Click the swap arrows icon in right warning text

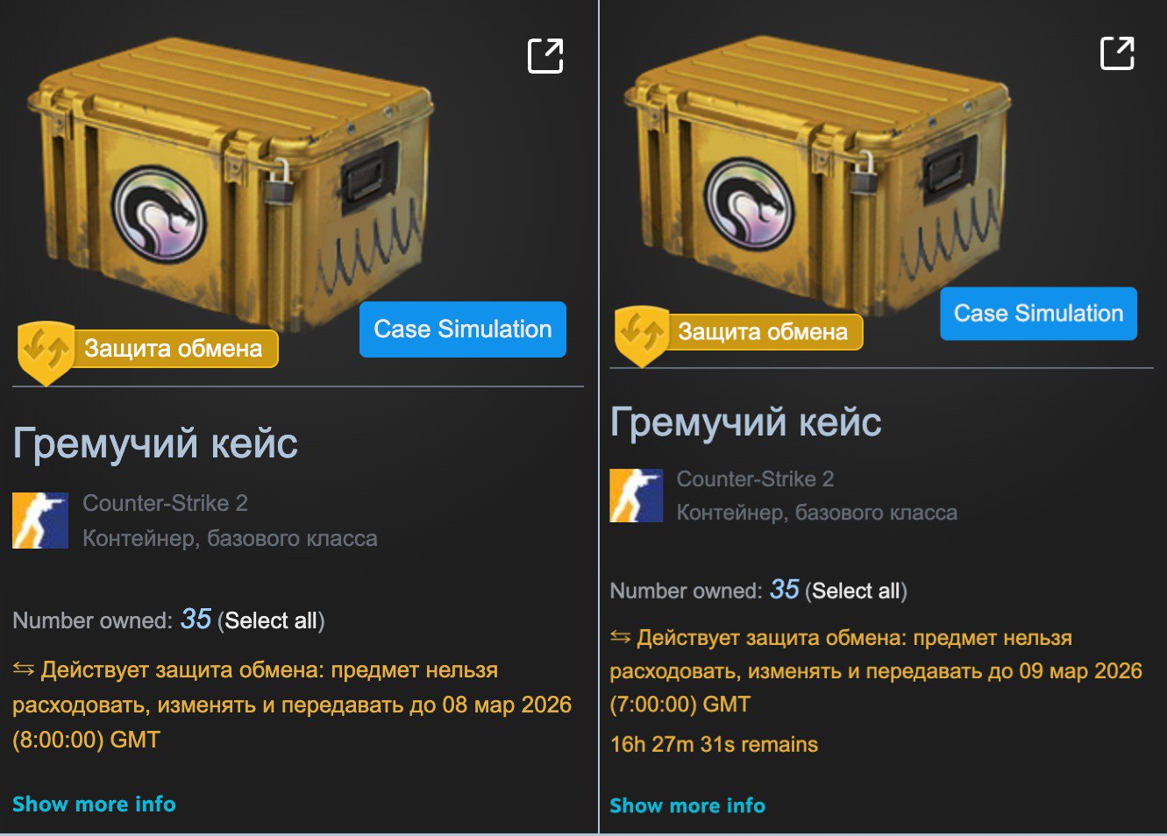[x=621, y=637]
